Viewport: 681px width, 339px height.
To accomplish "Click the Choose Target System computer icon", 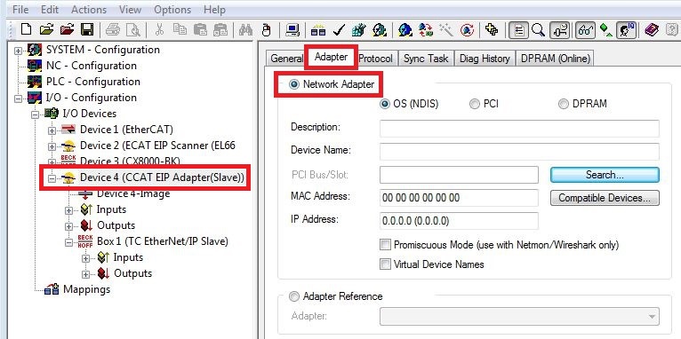I will point(292,29).
